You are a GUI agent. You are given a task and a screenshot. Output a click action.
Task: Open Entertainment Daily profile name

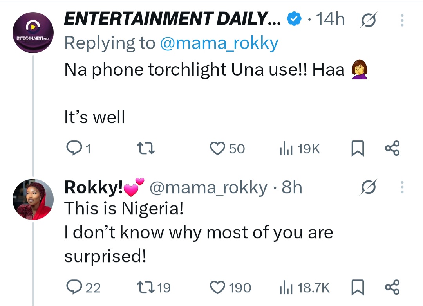tap(172, 19)
